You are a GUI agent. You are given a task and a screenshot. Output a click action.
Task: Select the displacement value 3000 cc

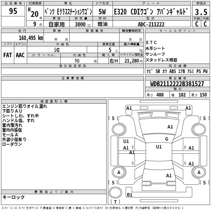tap(83, 24)
